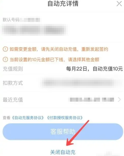Click the notice about 10元金额已下线
124x156 pixels.
coord(54,59)
